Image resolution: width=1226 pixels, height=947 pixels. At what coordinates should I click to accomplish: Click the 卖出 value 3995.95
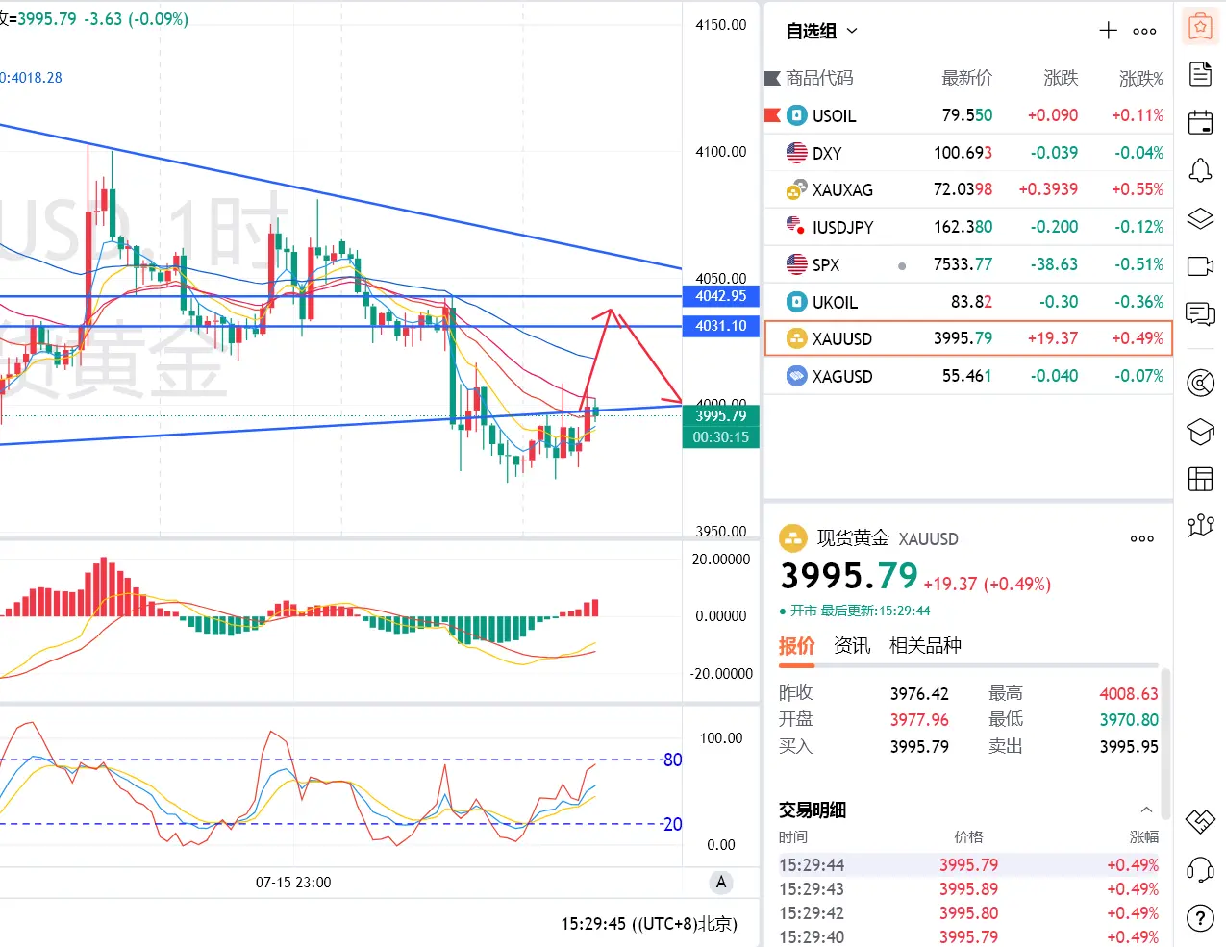click(x=1129, y=746)
